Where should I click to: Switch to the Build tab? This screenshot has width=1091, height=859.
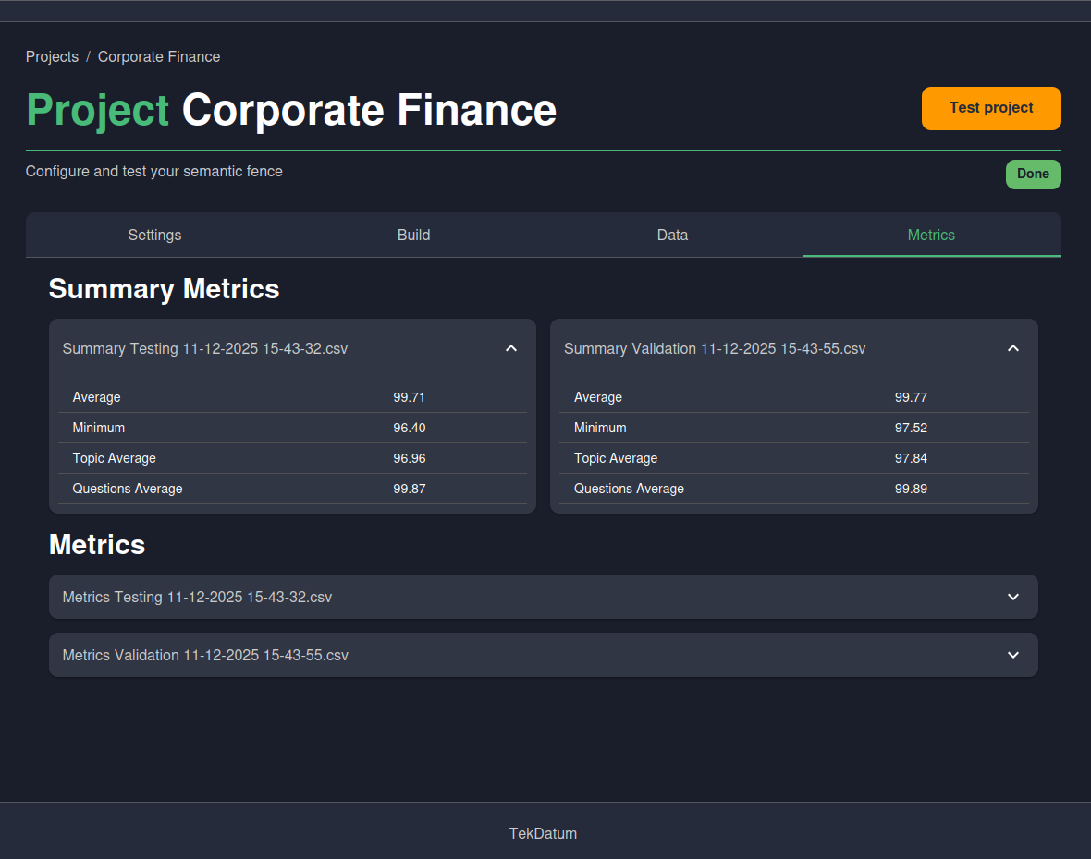click(x=413, y=235)
